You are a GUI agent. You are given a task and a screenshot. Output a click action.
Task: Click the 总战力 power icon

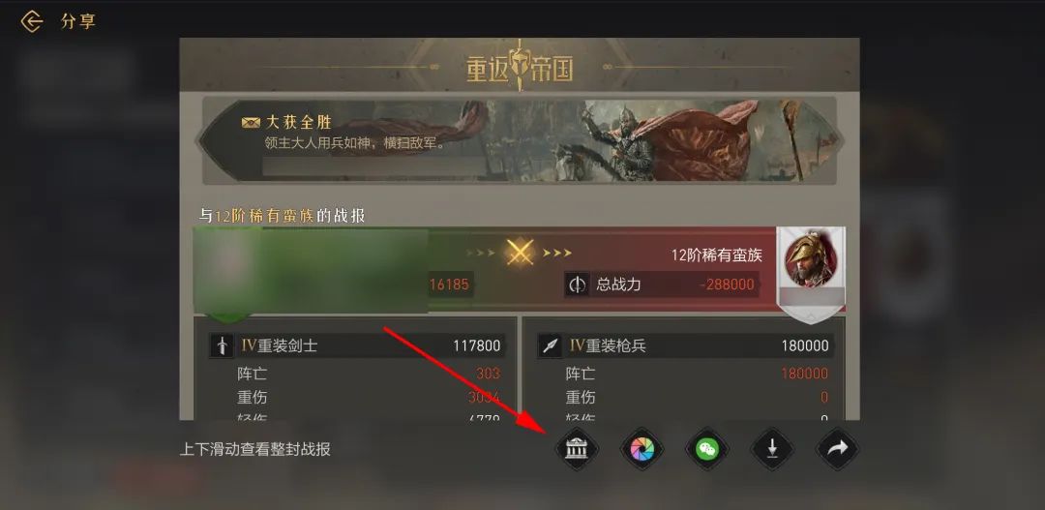click(x=577, y=285)
